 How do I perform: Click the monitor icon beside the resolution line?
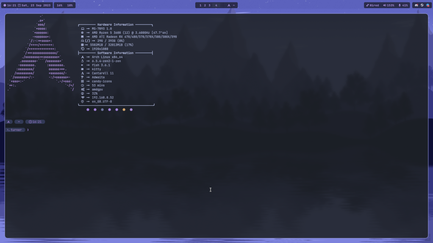coord(82,49)
